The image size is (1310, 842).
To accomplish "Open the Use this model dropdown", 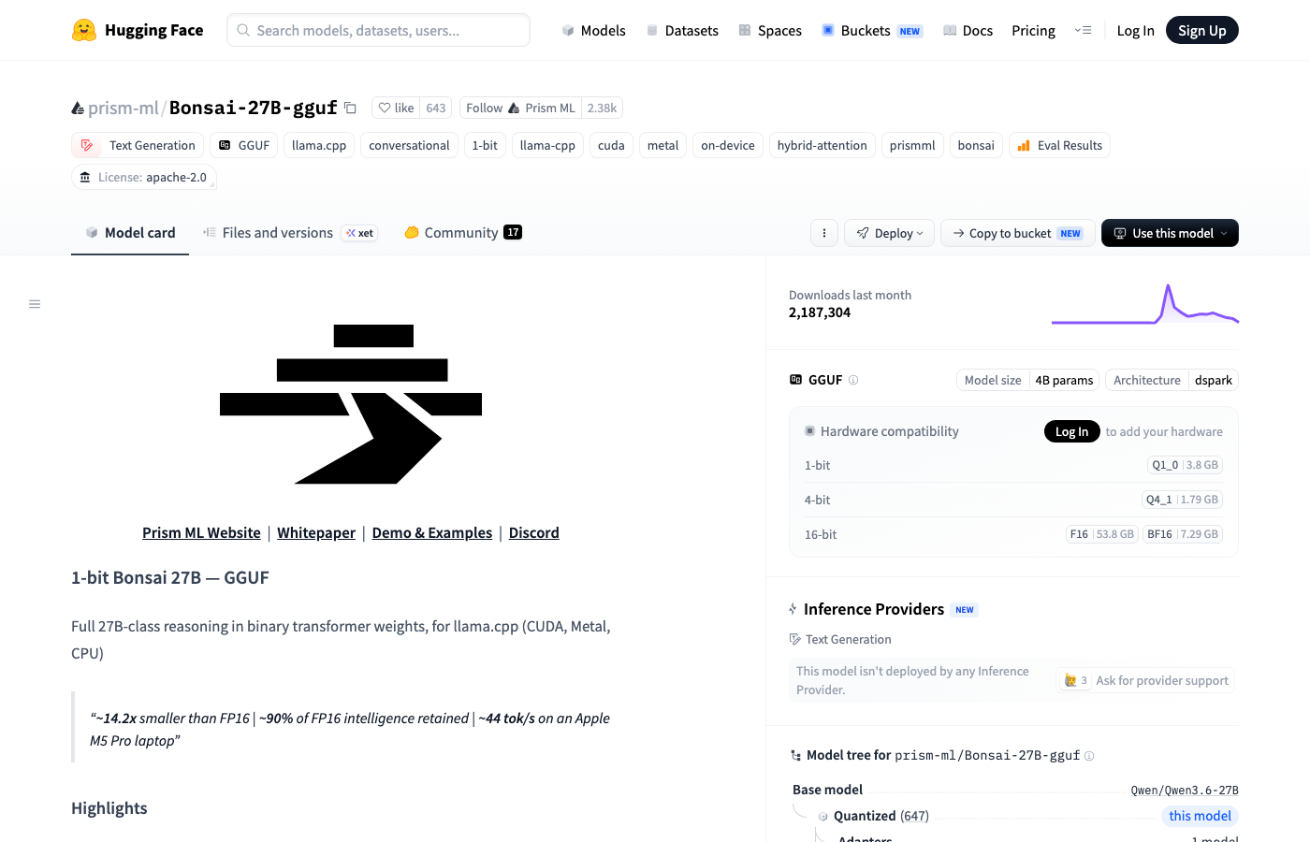I will (1170, 233).
